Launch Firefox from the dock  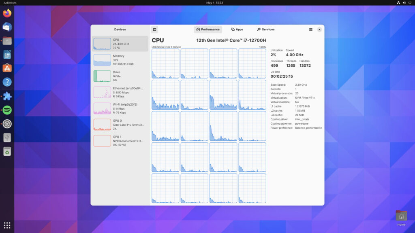(7, 13)
